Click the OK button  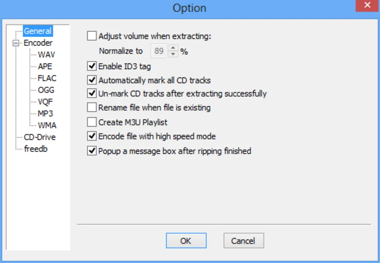[x=186, y=241]
